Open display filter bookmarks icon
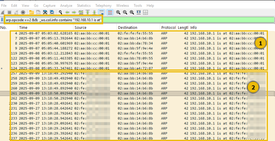Viewport: 275px width, 141px height. [2, 20]
